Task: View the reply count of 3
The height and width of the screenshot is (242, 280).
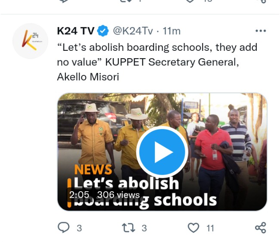Action: point(79,228)
